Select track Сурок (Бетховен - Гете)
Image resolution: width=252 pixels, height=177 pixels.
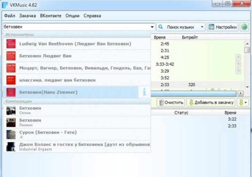pos(77,134)
